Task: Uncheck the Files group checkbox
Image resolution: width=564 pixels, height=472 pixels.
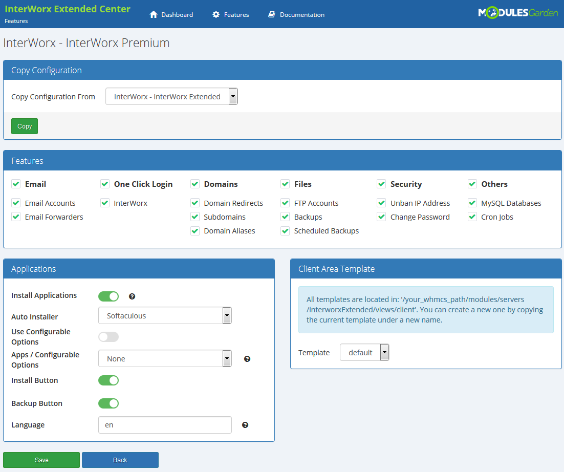Action: pos(285,184)
